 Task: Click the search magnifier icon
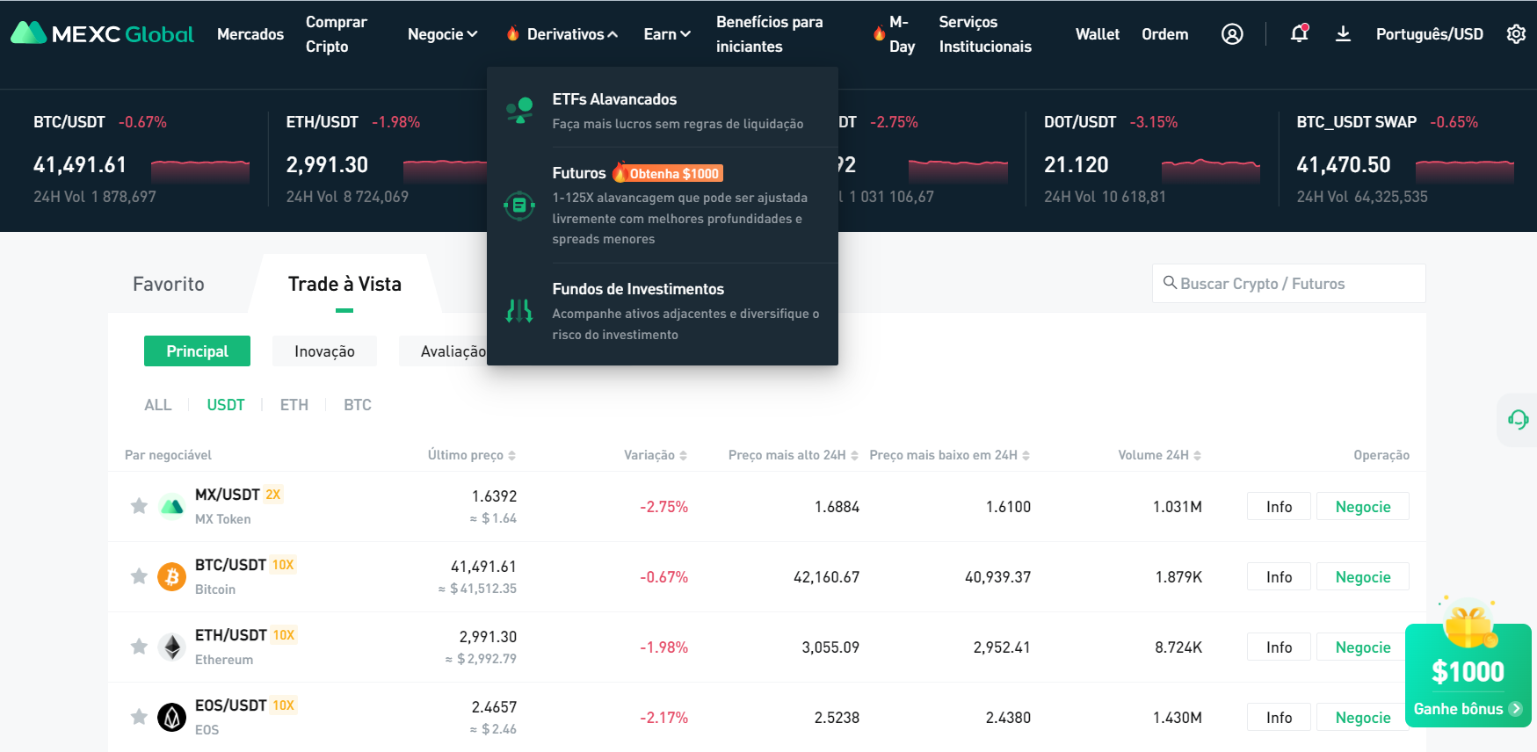(x=1170, y=283)
